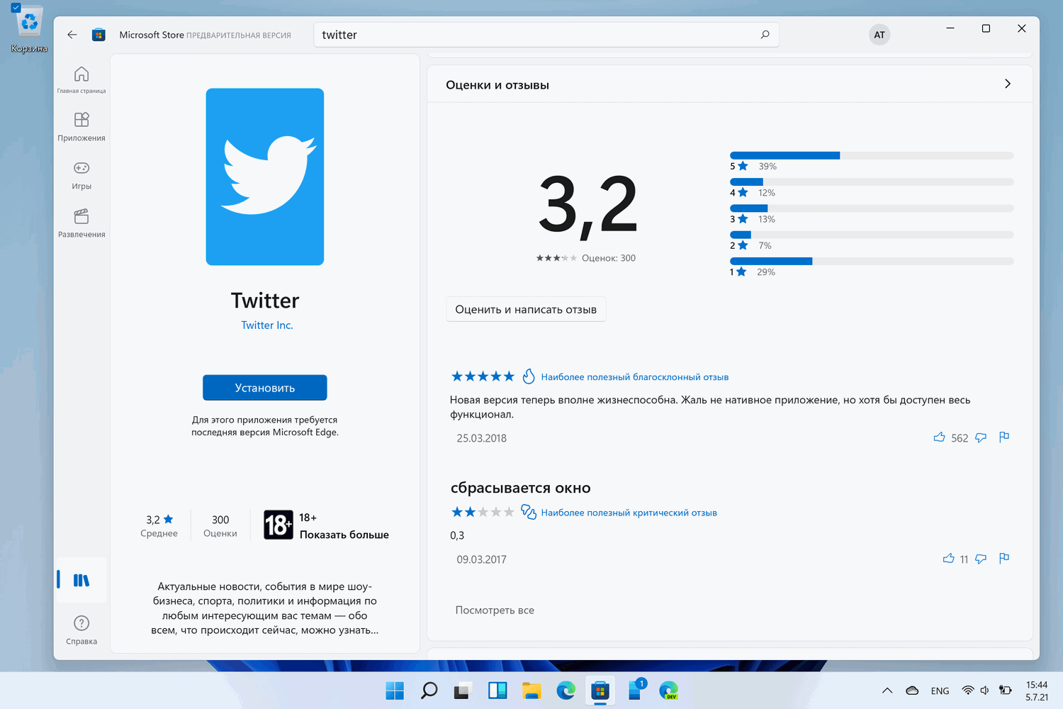Viewport: 1063px width, 709px height.
Task: Like the review dated 09.03.2017
Action: [x=949, y=559]
